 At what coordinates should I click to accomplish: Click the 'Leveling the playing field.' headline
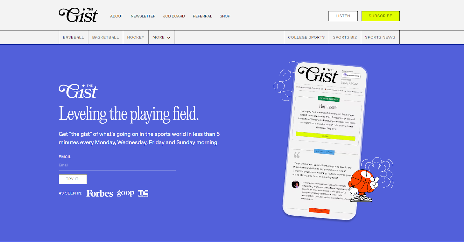tap(129, 114)
